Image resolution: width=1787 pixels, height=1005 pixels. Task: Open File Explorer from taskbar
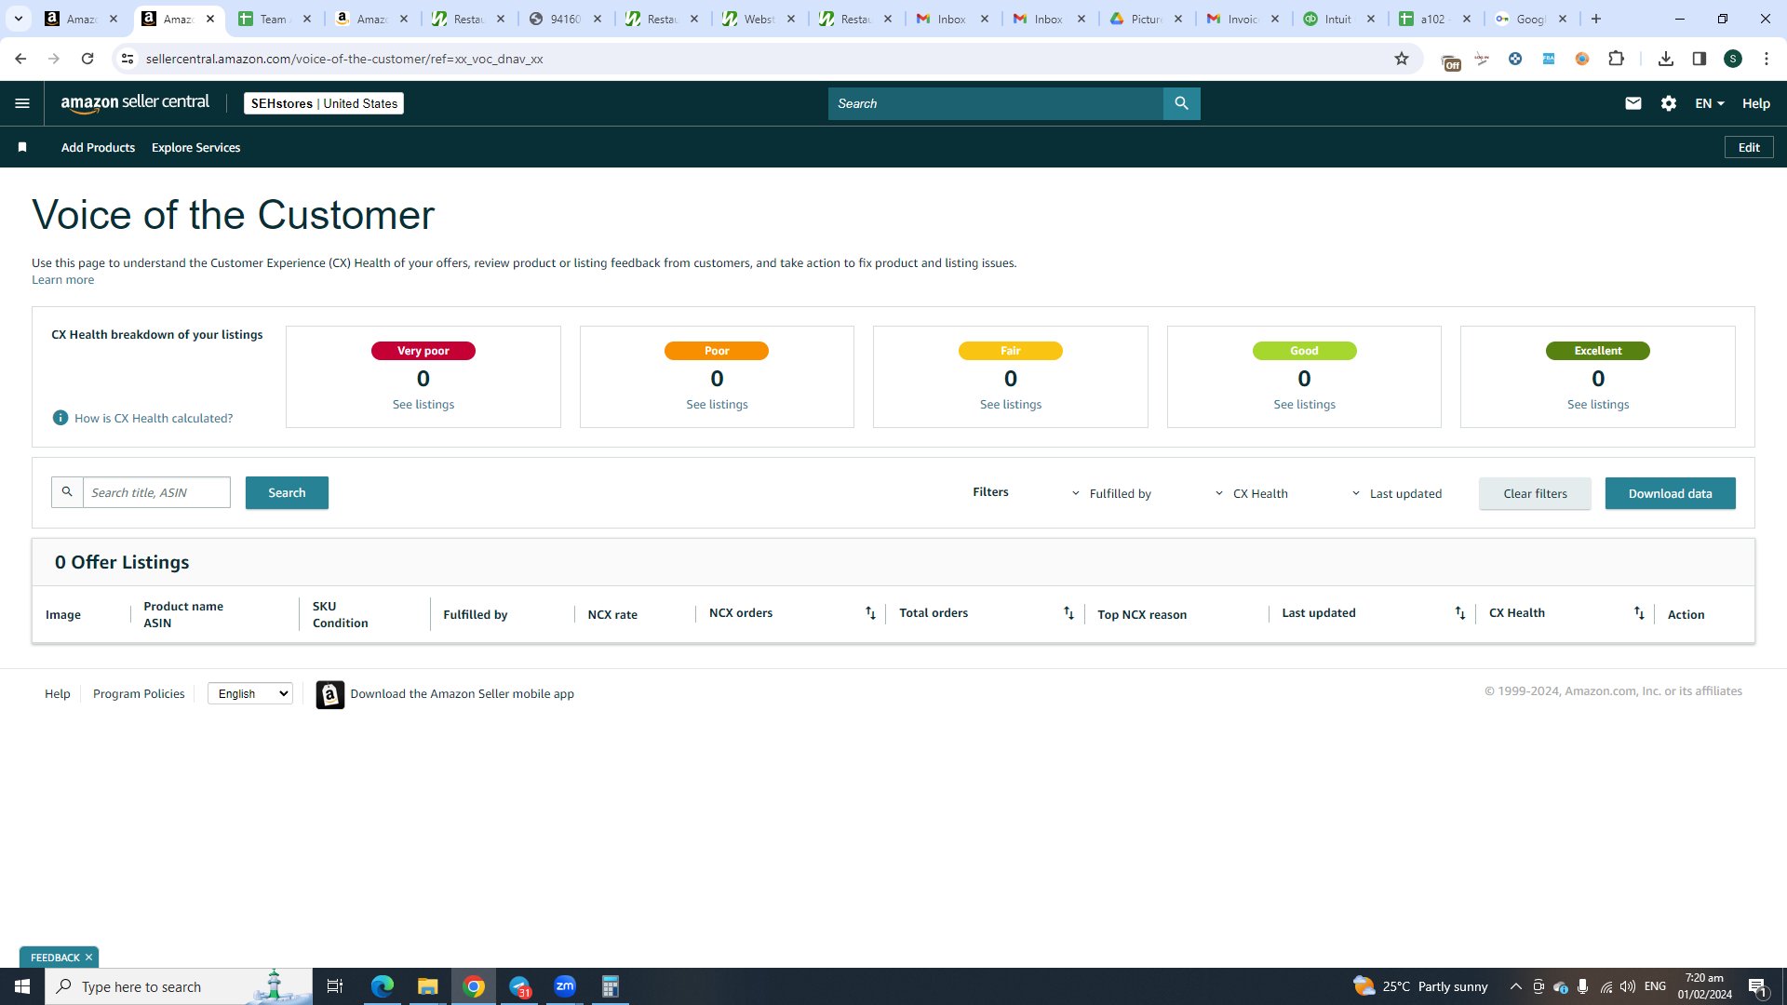pos(427,986)
